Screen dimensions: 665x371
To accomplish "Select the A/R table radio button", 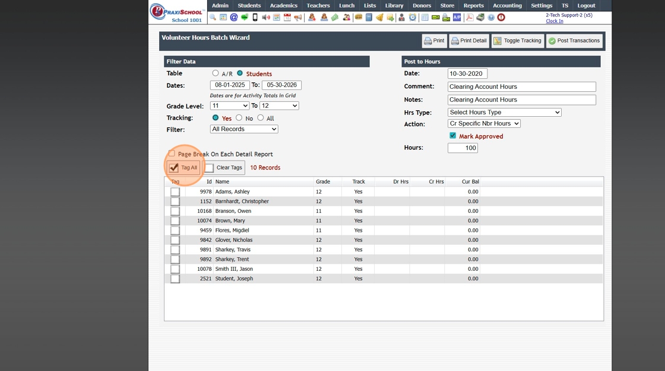I will point(216,73).
